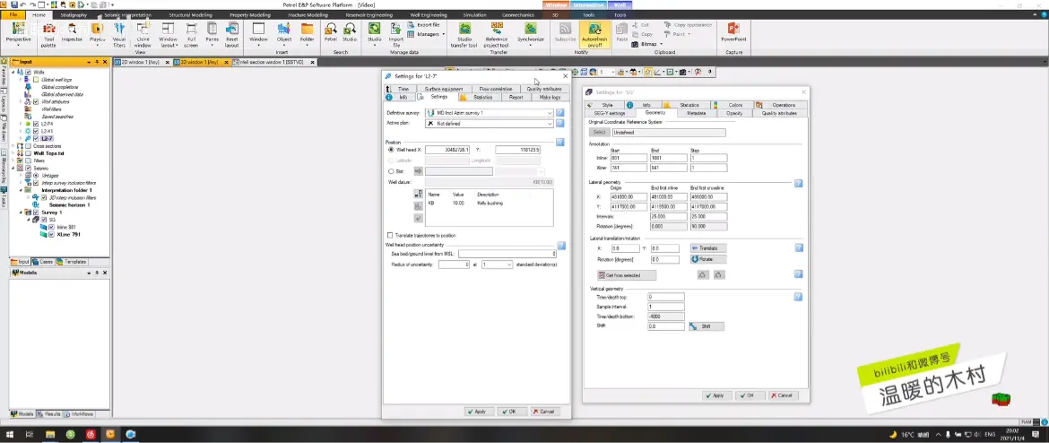Open the Managers dropdown in the ribbon
The height and width of the screenshot is (443, 1049).
pyautogui.click(x=427, y=33)
